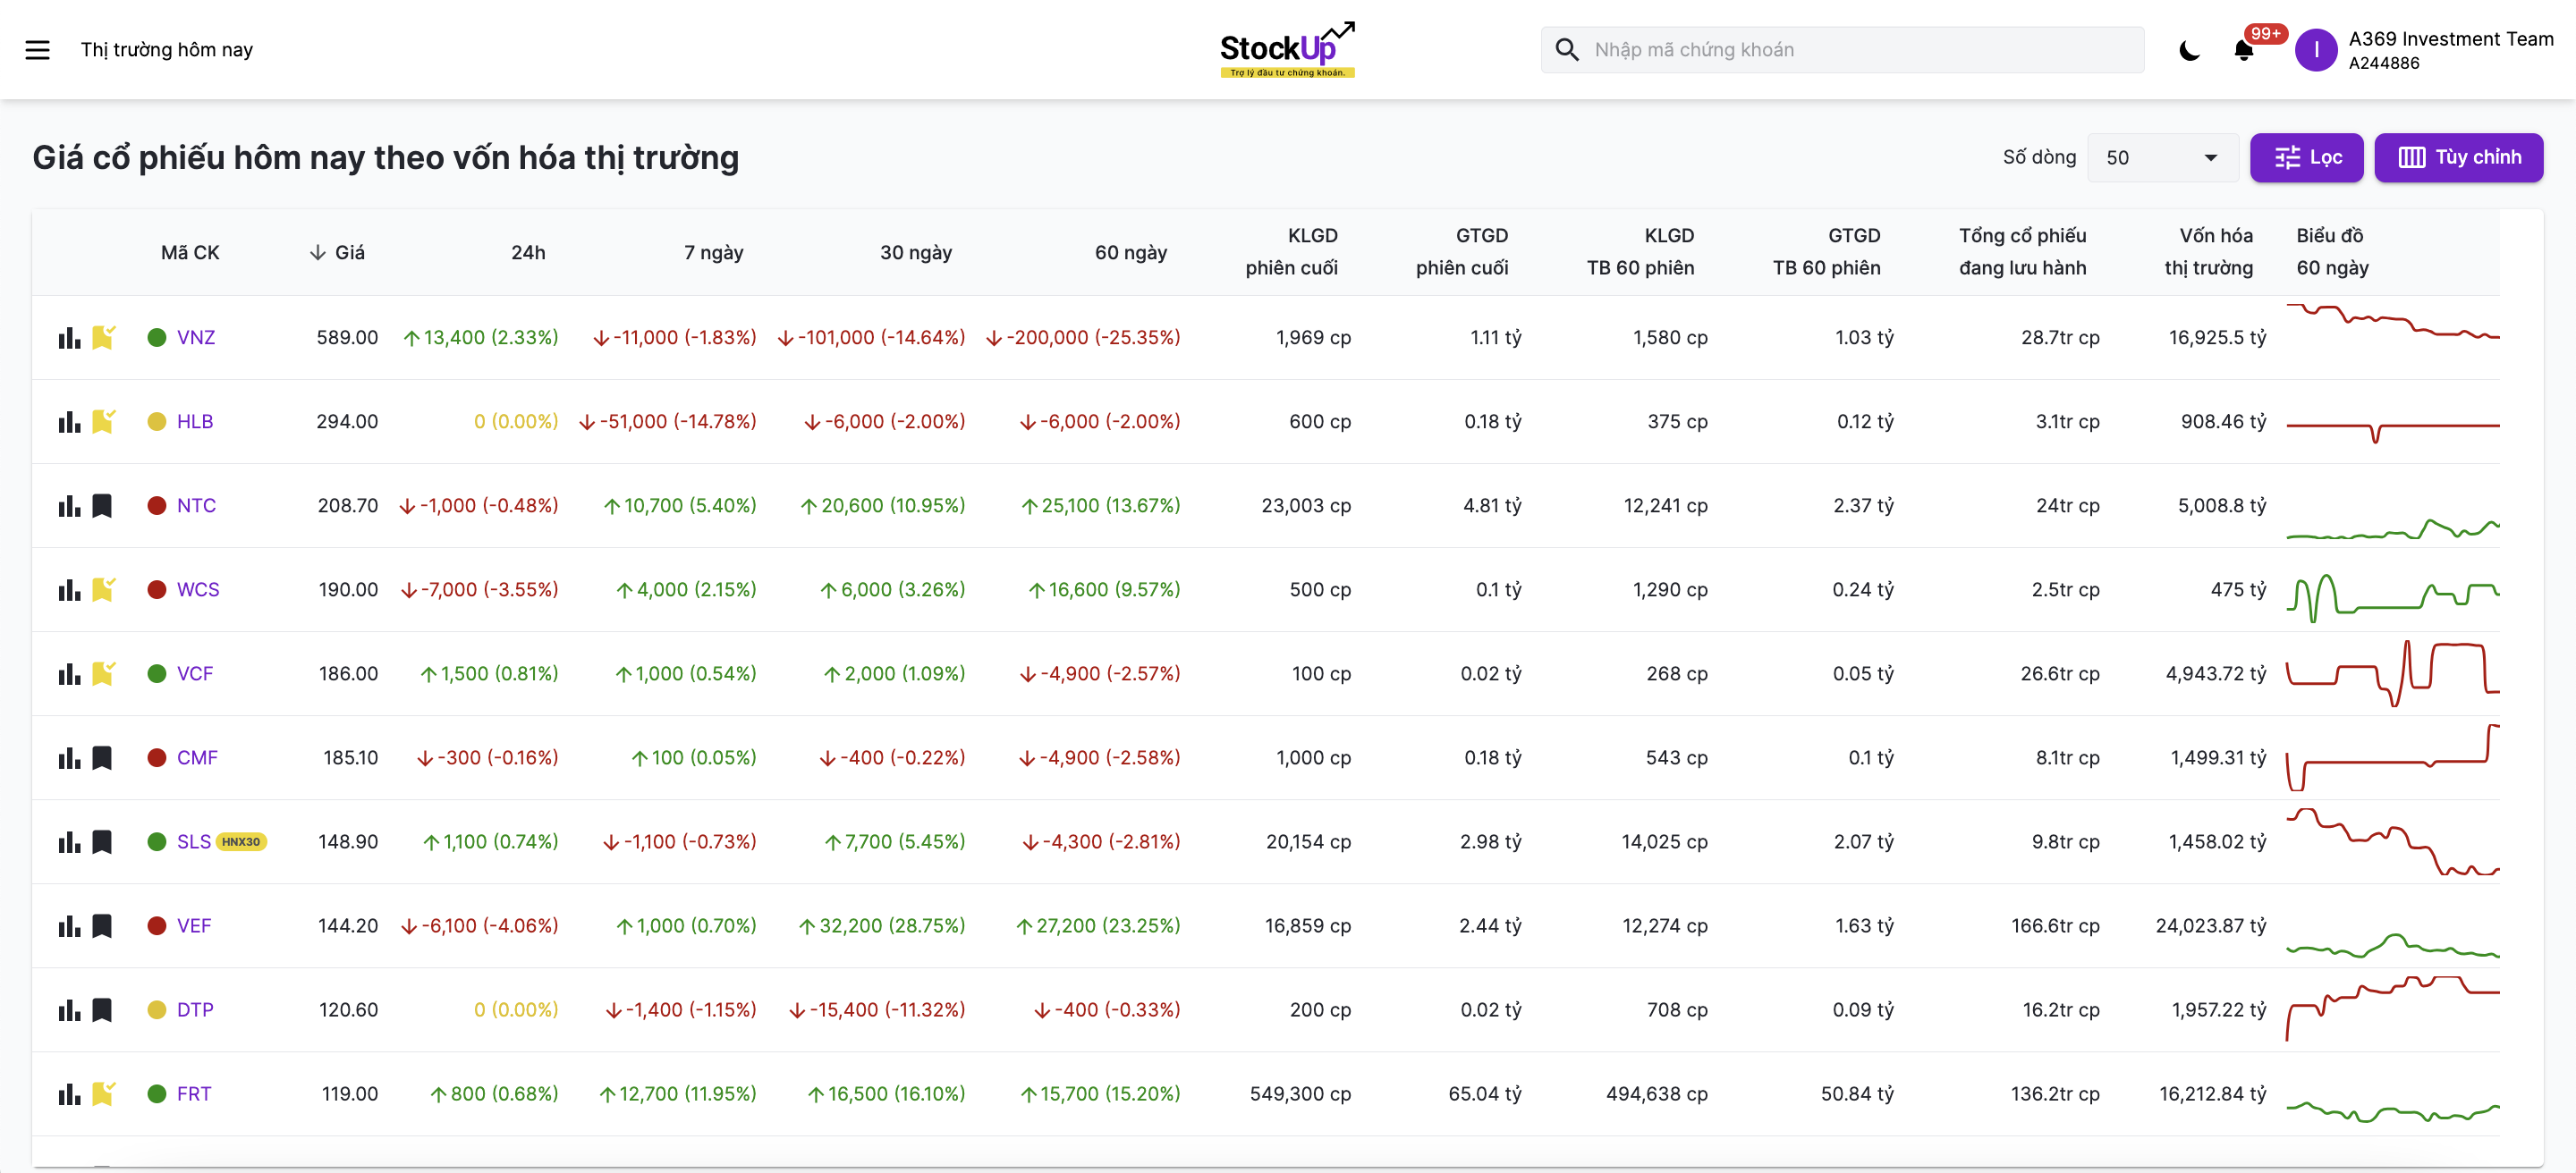The height and width of the screenshot is (1173, 2576).
Task: Click A369 Investment Team account name
Action: coord(2450,39)
